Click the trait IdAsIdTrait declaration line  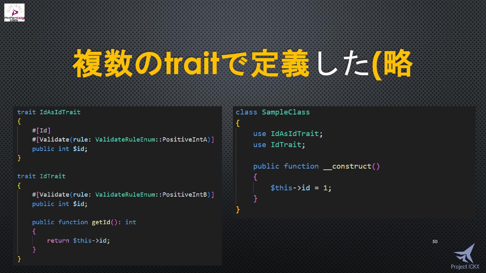(49, 112)
